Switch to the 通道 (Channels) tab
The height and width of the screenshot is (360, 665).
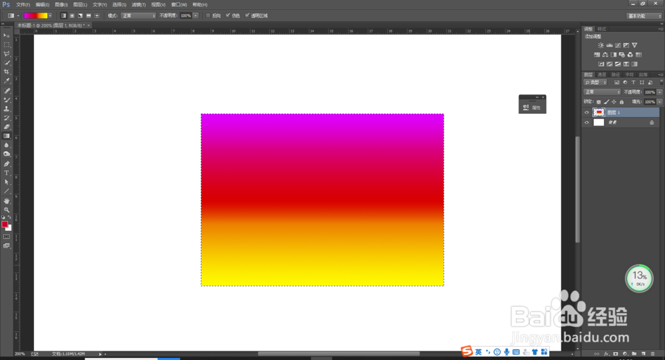pyautogui.click(x=602, y=75)
